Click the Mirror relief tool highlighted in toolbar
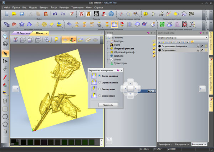Image resolution: width=214 pixels, height=152 pixels. click(x=114, y=24)
